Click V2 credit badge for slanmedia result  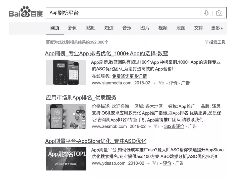point(161,83)
